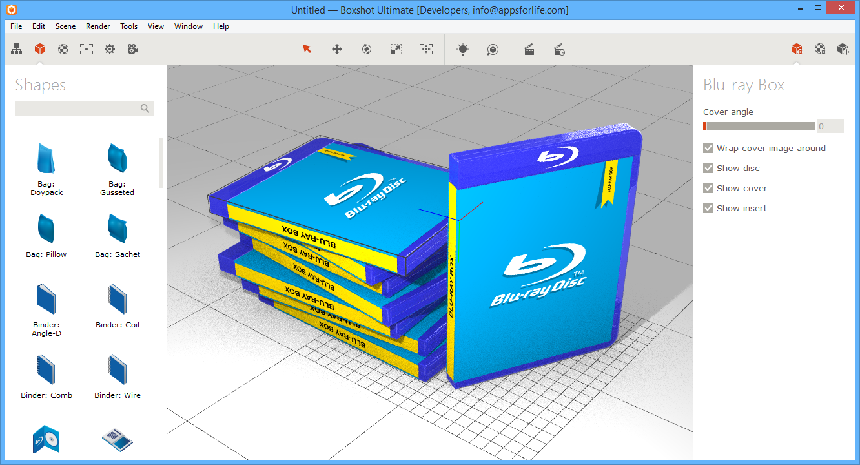Viewport: 860px width, 465px height.
Task: Select the Scale tool icon
Action: tap(396, 49)
